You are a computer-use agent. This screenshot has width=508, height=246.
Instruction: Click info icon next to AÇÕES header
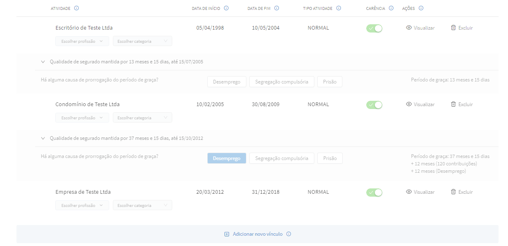421,8
